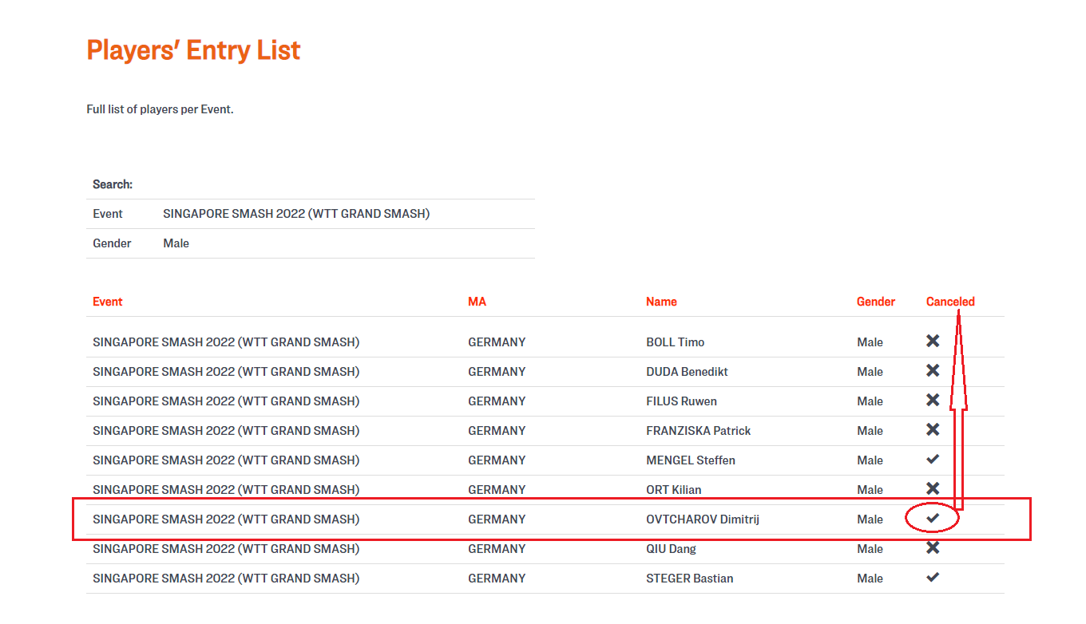This screenshot has height=624, width=1086.
Task: Click GERMANY in BOLL Timo row
Action: pos(497,342)
